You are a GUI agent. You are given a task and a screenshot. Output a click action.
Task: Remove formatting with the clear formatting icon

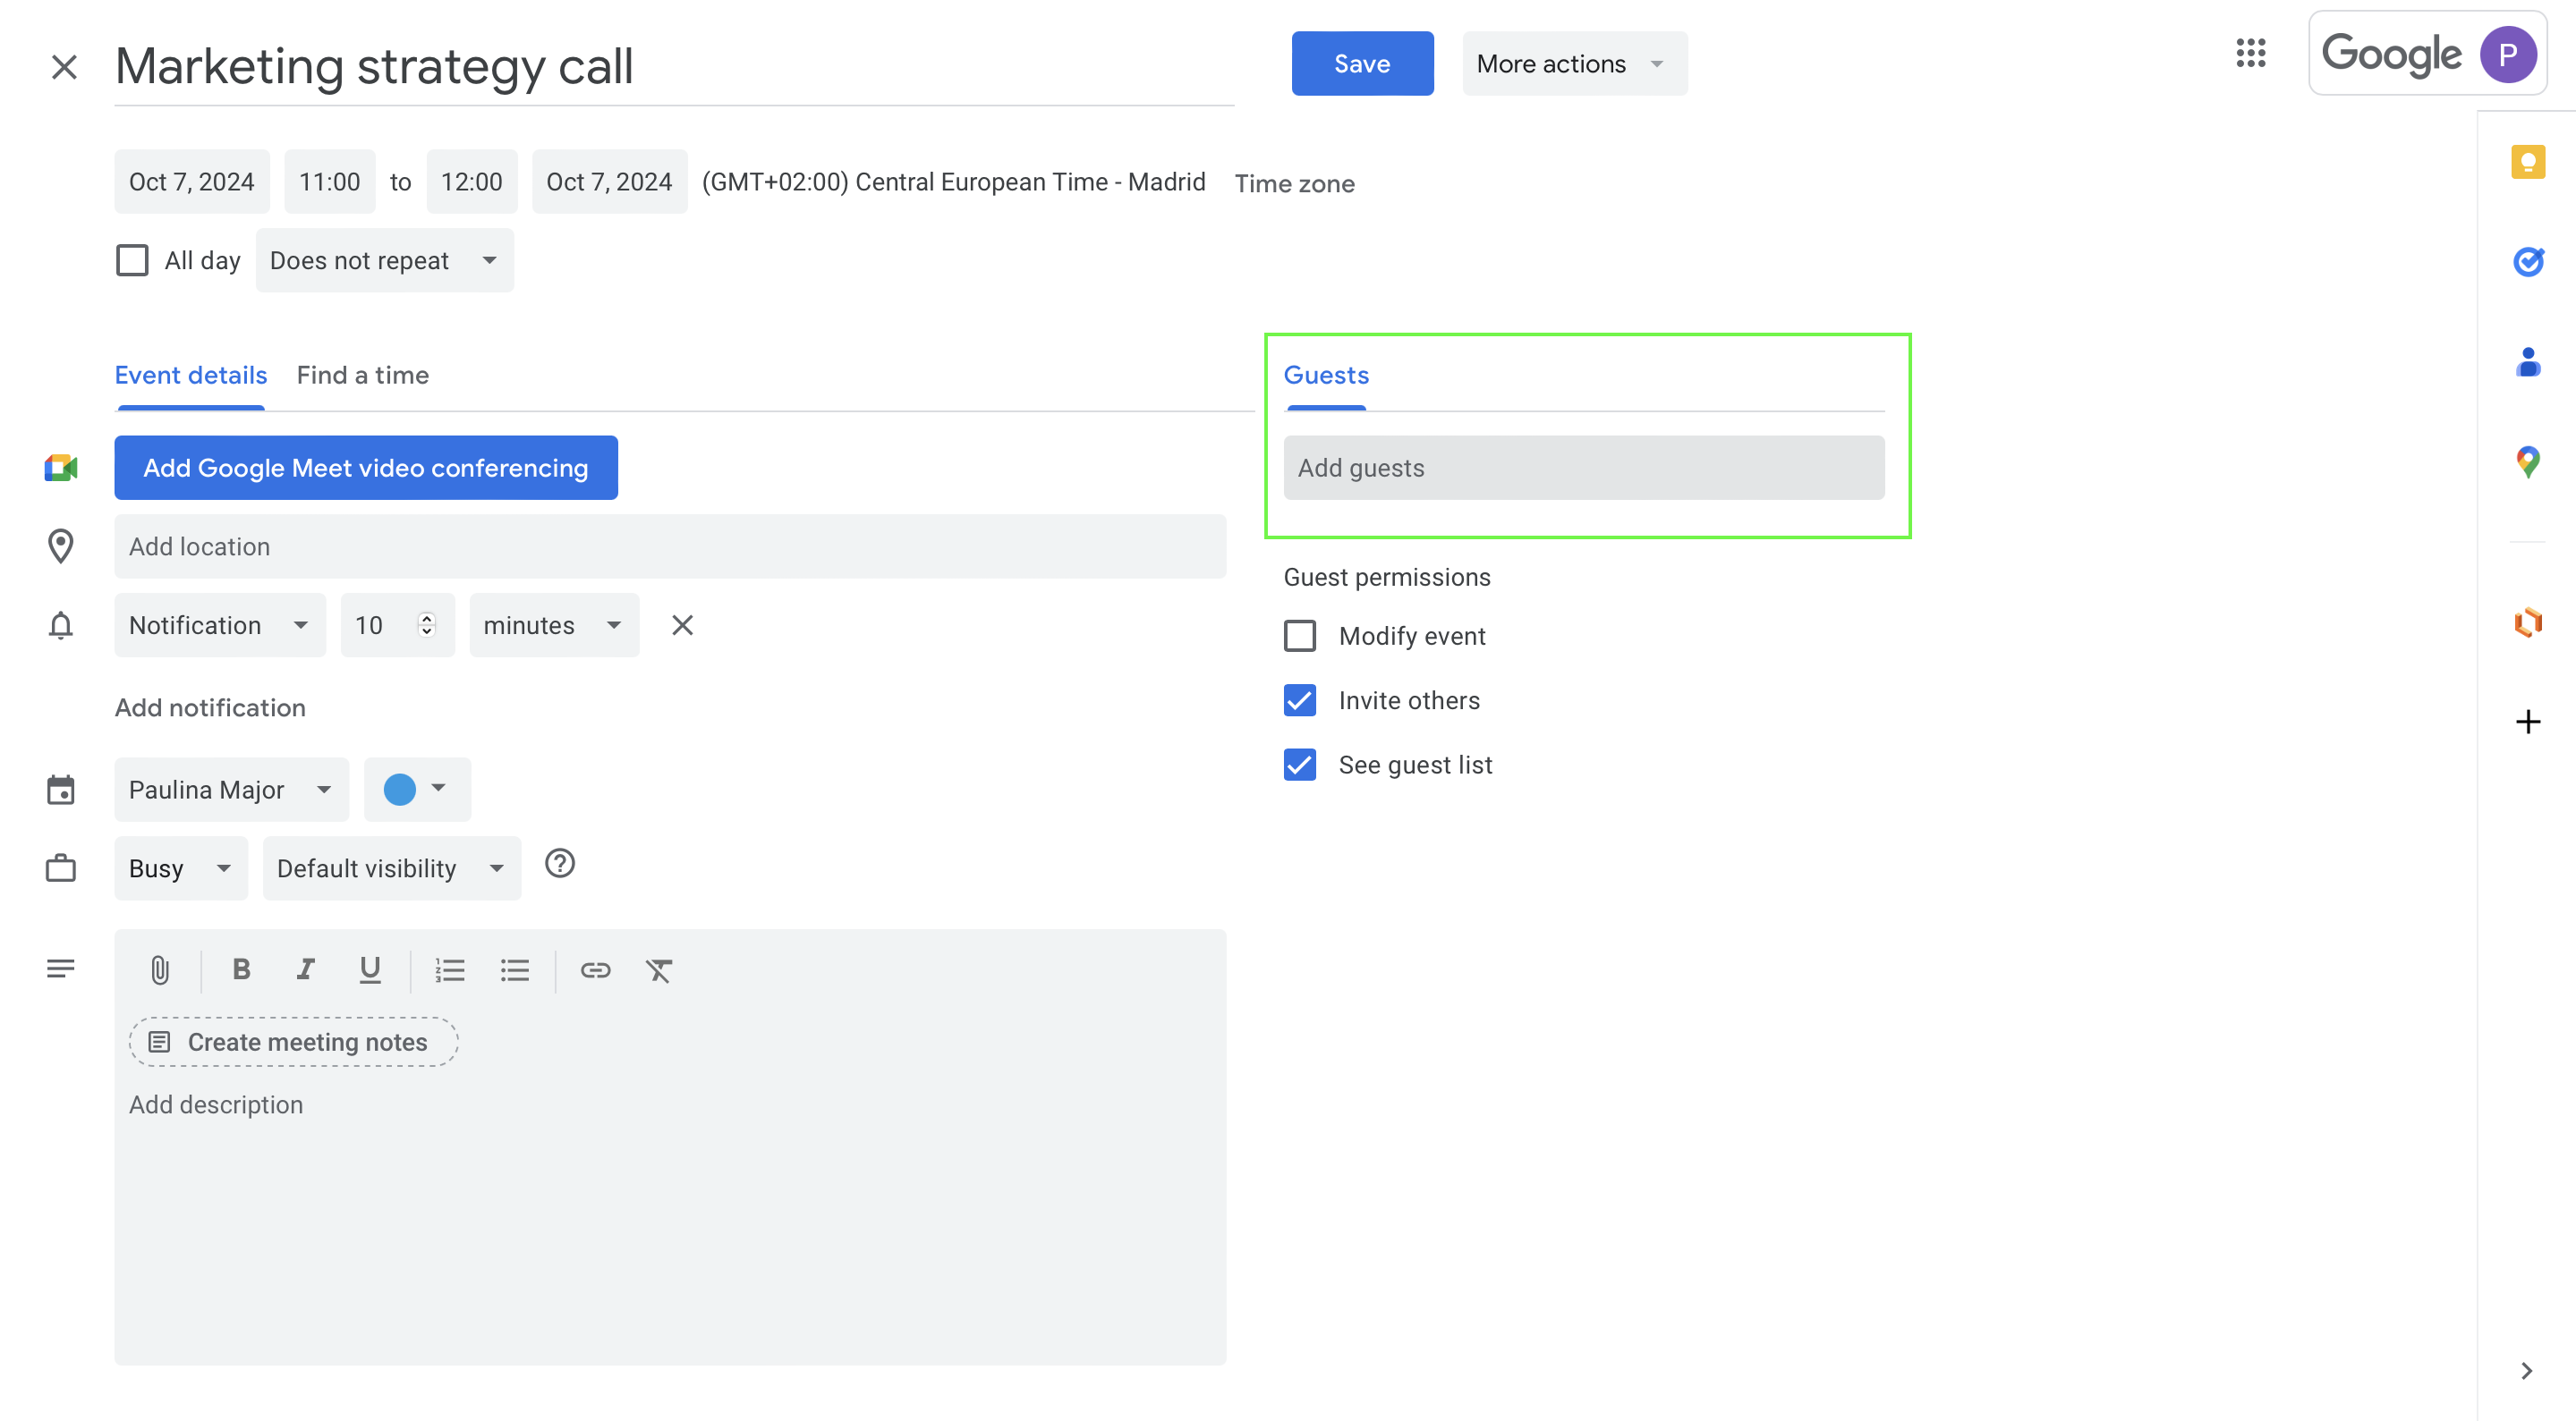point(659,969)
